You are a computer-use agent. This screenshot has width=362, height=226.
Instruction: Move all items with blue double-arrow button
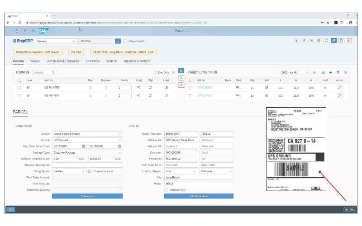[x=181, y=71]
